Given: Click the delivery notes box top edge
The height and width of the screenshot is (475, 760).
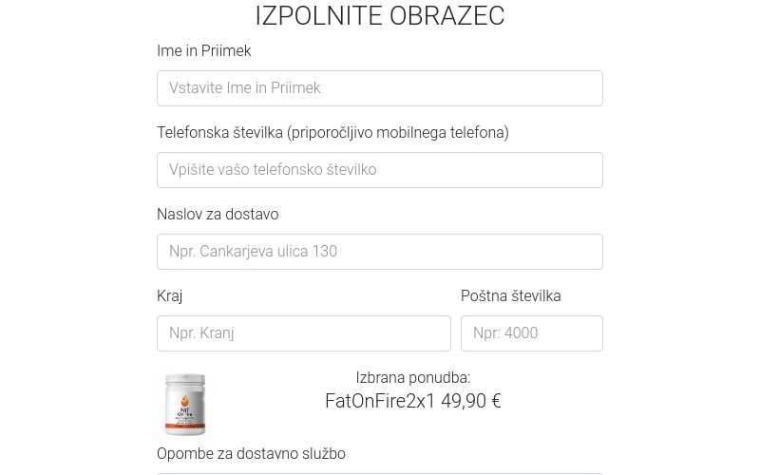Looking at the screenshot, I should point(380,473).
